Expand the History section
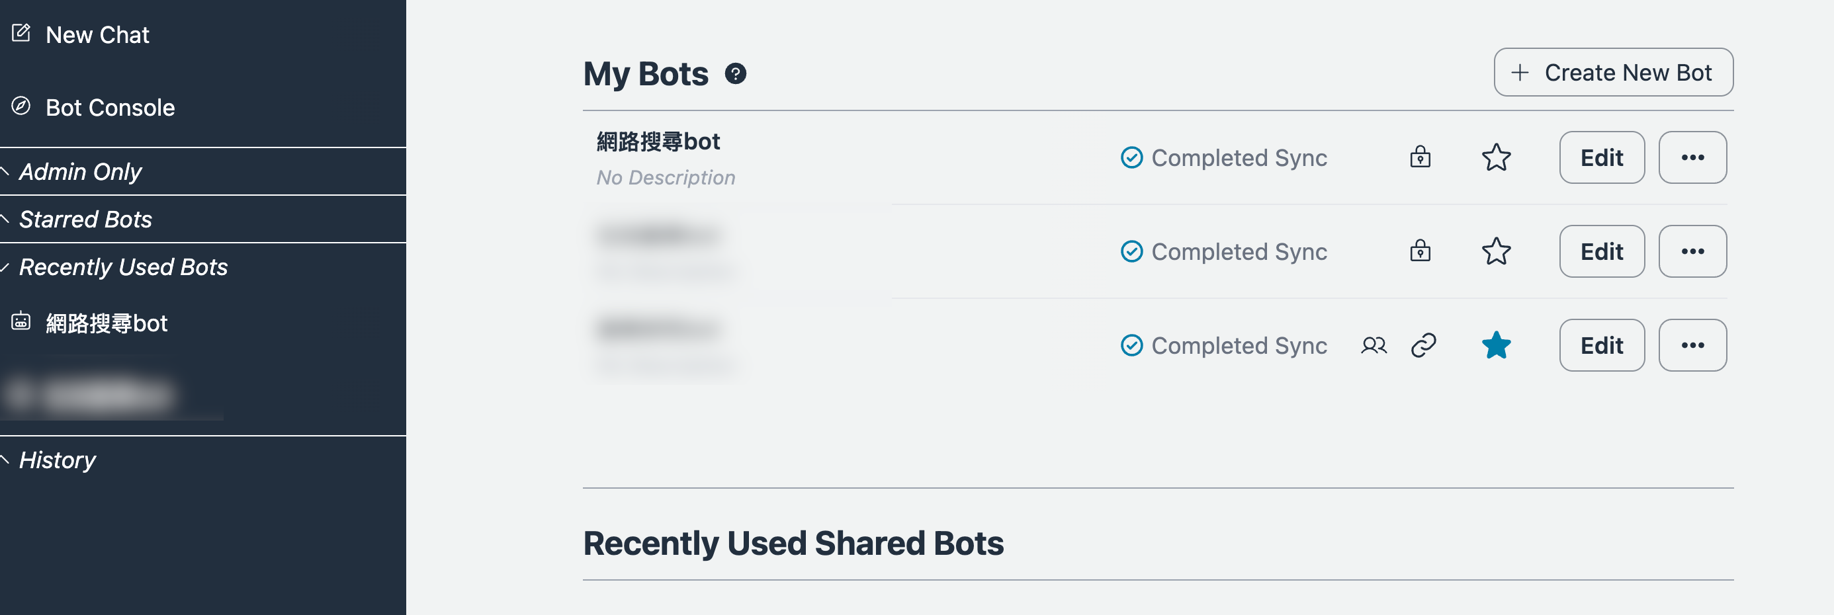This screenshot has height=615, width=1834. (57, 460)
